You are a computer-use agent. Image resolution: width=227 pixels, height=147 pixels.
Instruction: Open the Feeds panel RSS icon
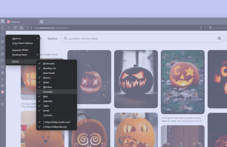(2, 85)
